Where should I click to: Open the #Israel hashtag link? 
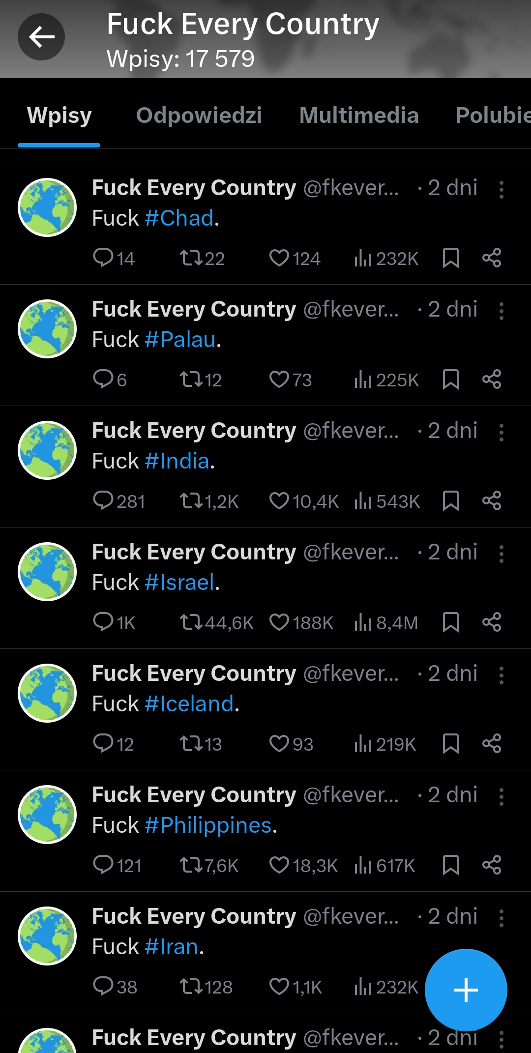click(180, 583)
